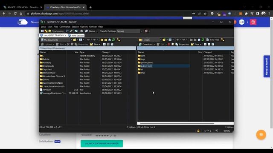This screenshot has width=273, height=153.
Task: Click the remote Properties button
Action: pyautogui.click(x=182, y=44)
